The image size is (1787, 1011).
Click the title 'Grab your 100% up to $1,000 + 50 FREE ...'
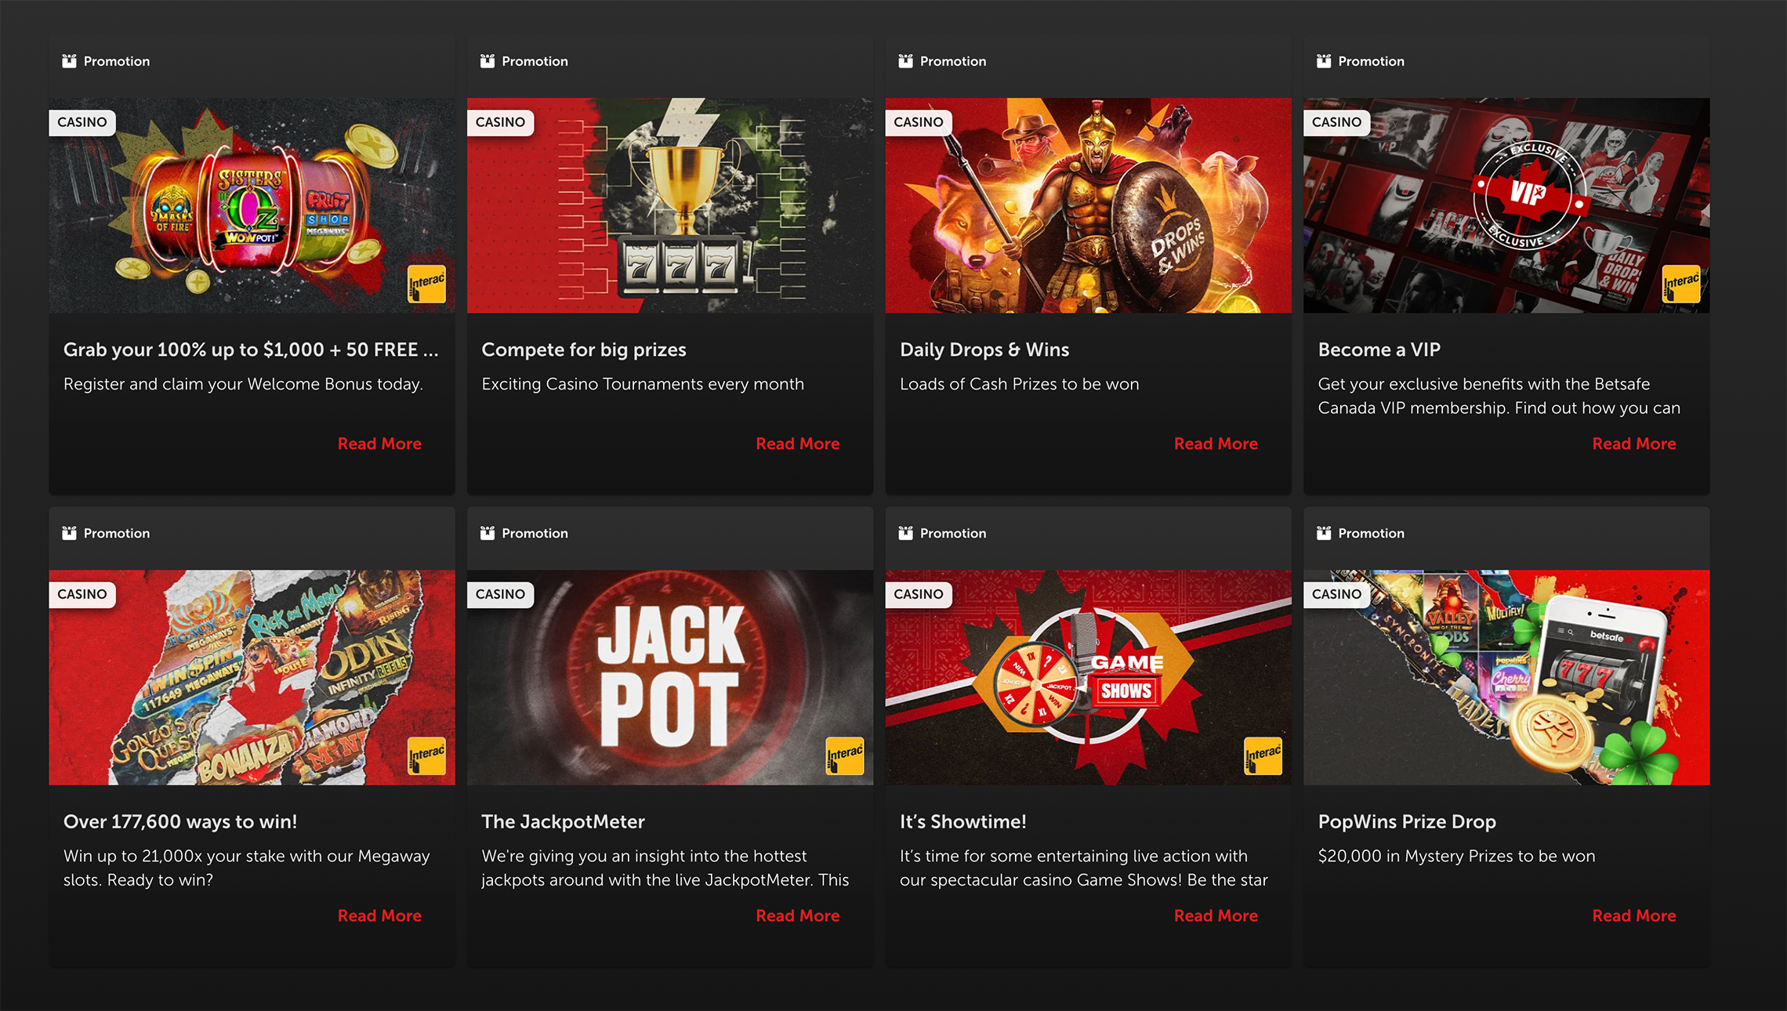click(251, 350)
